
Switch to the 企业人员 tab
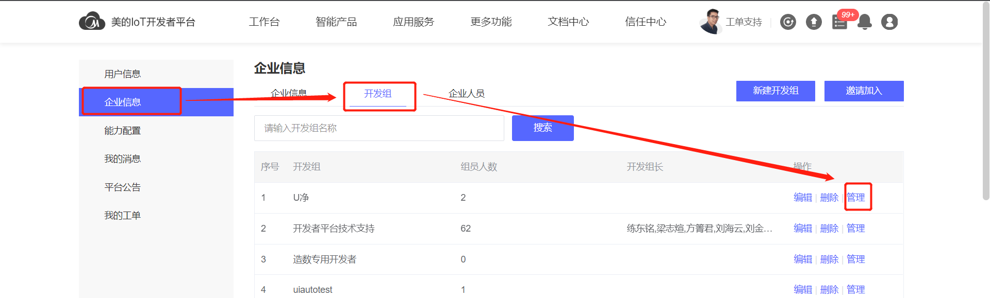466,94
